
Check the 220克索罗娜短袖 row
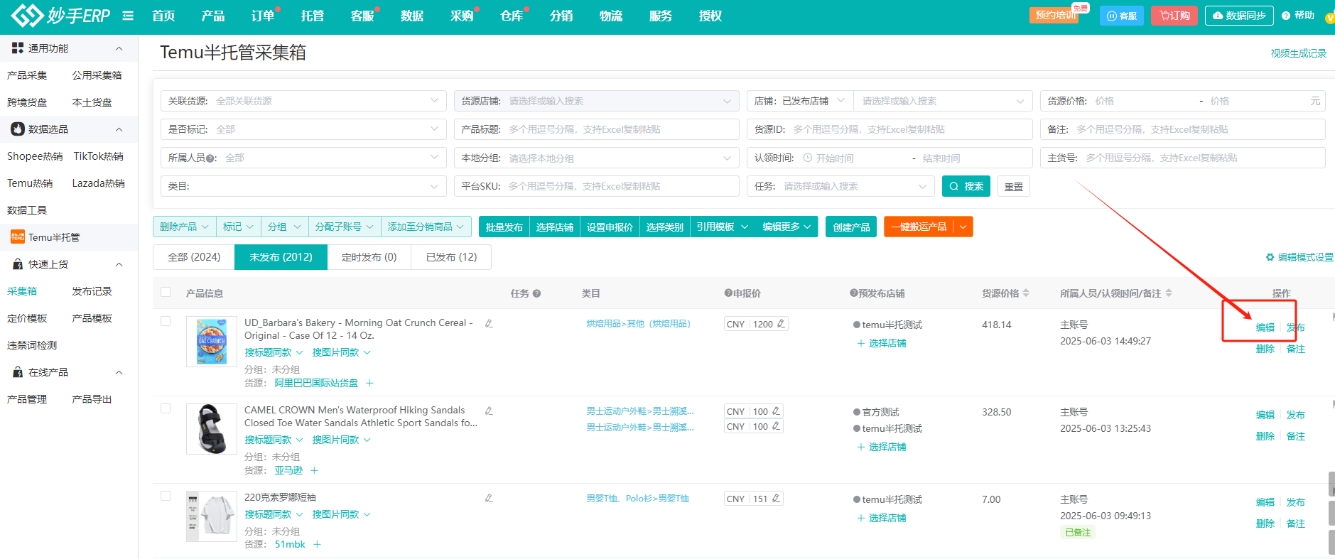[166, 496]
